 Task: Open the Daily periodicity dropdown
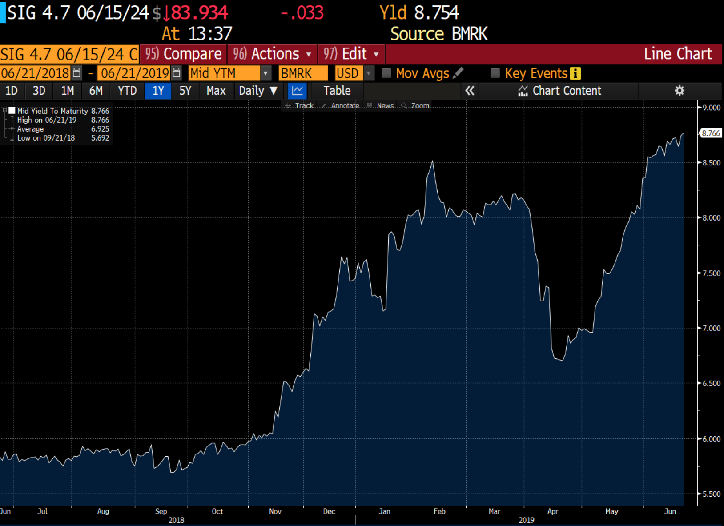coord(258,91)
